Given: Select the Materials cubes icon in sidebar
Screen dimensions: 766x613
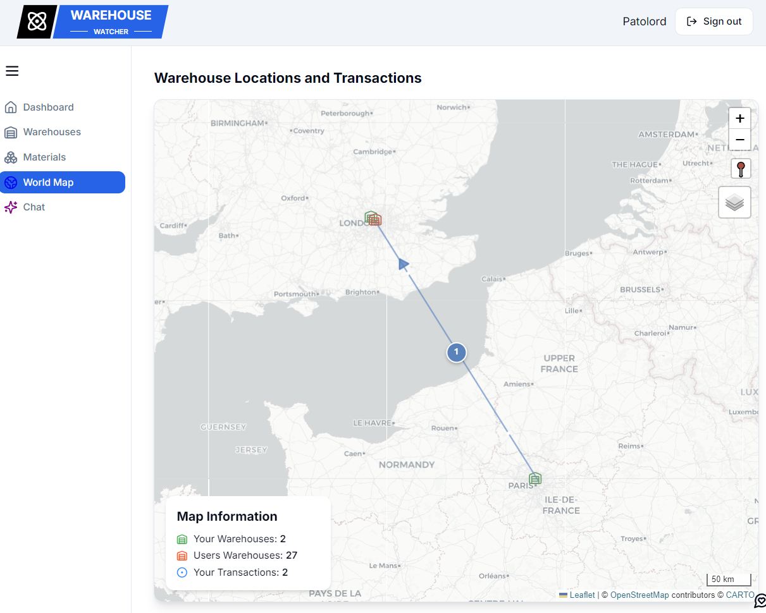Looking at the screenshot, I should click(11, 157).
